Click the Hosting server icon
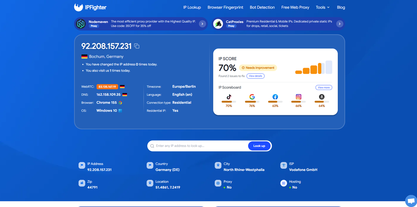417x207 pixels. point(284,183)
